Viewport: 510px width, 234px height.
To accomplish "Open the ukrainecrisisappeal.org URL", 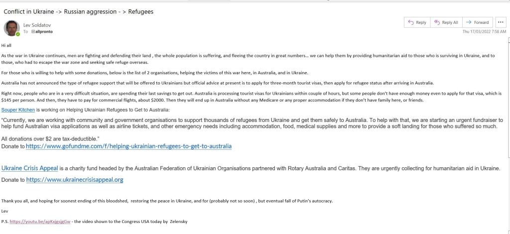I will click(75, 180).
